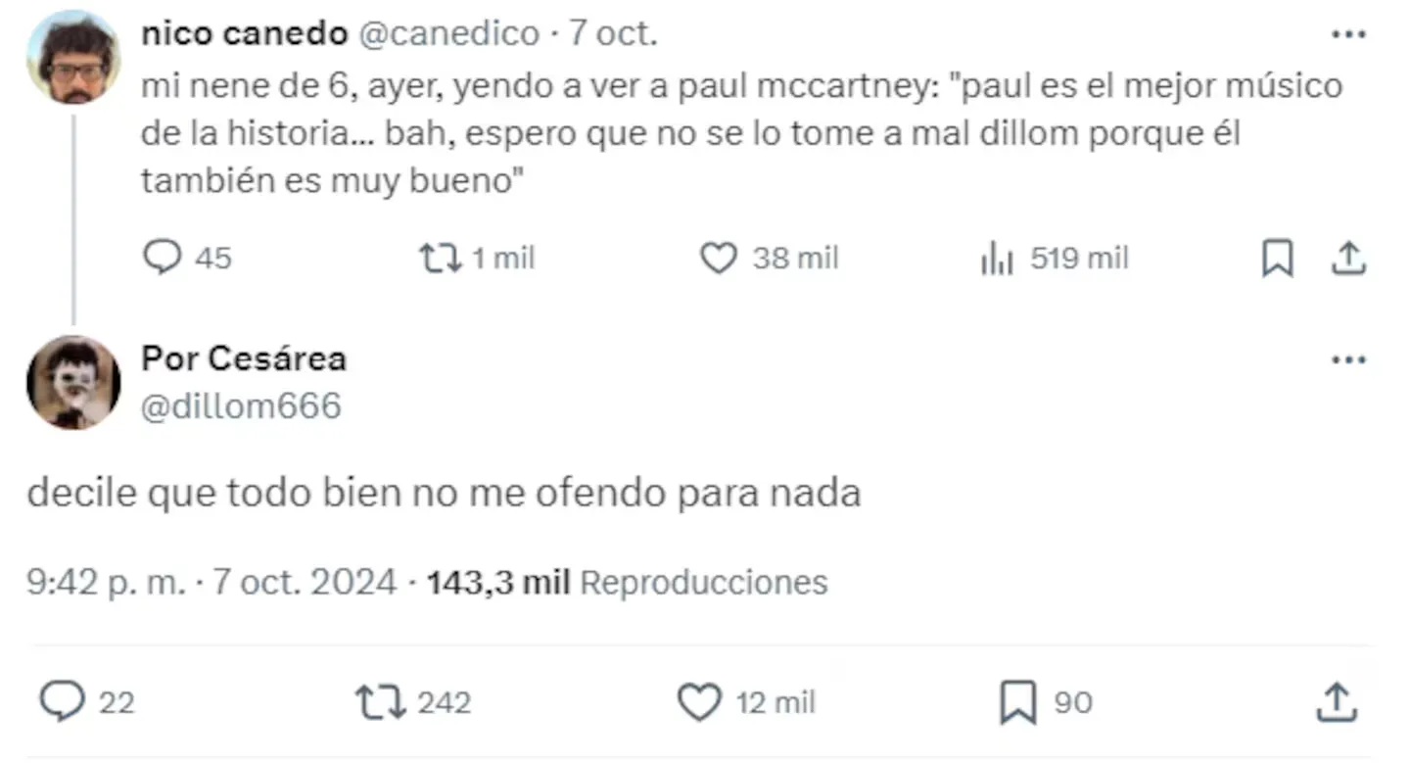The height and width of the screenshot is (763, 1410).
Task: Repost the reply with 242 reposts
Action: (379, 702)
